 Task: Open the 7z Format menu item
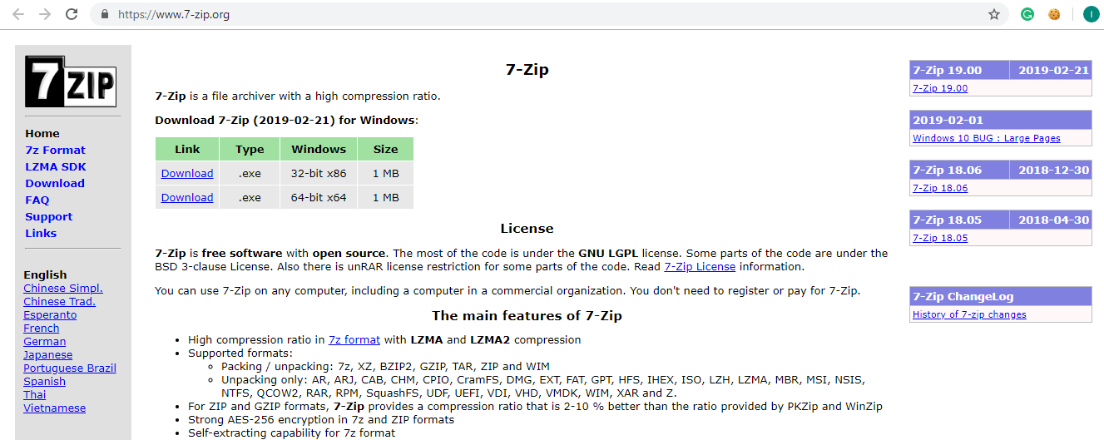[55, 151]
